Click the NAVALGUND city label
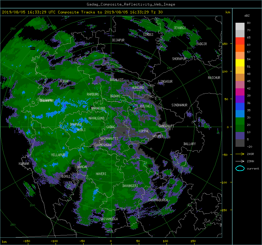 pos(96,118)
